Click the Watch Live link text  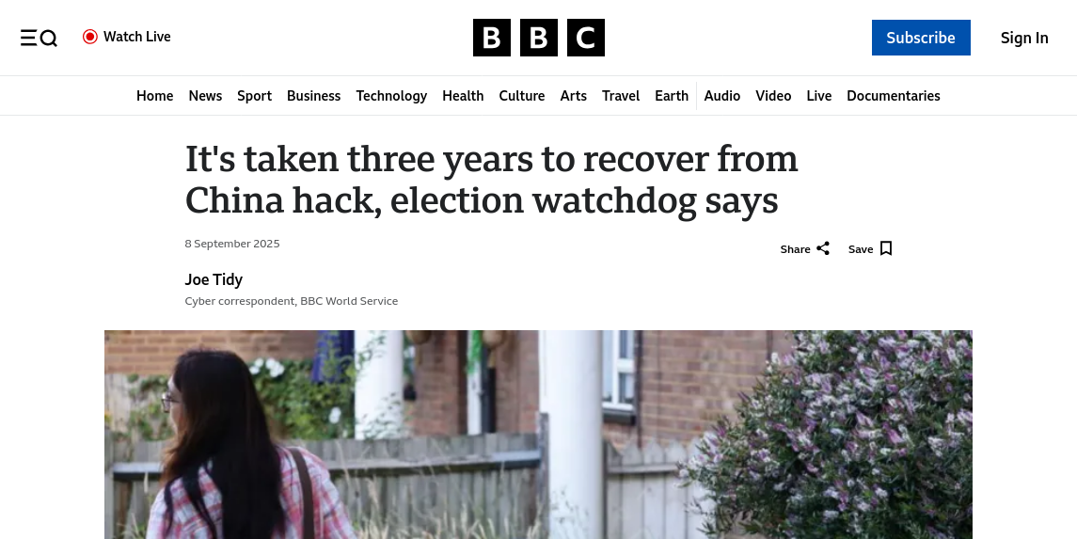coord(137,37)
